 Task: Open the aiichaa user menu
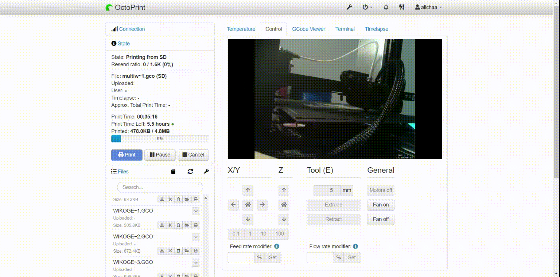point(429,7)
